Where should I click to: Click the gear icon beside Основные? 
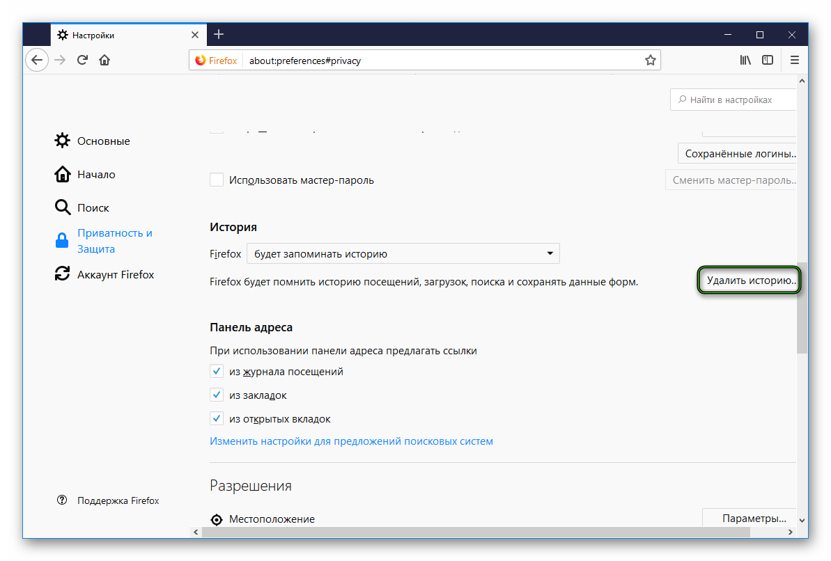tap(62, 141)
